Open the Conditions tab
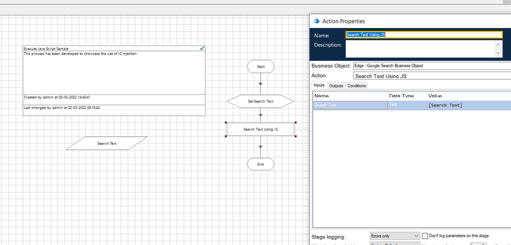Screen dimensions: 511x245 (357, 86)
